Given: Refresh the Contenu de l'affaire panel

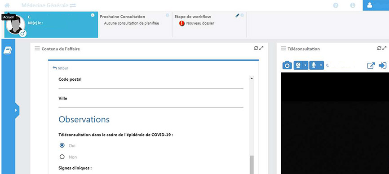Looking at the screenshot, I should coord(256,48).
